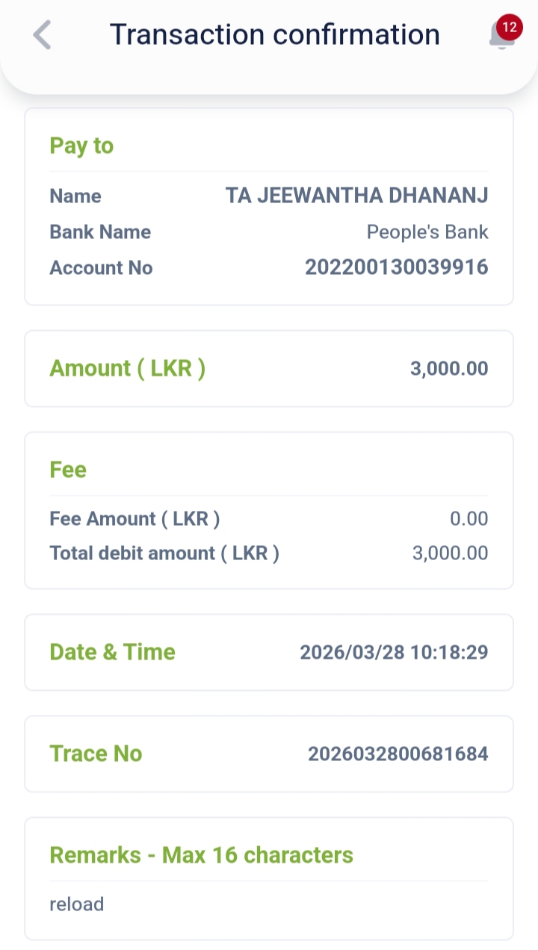Tap the Date & Time label
Viewport: 538px width, 950px height.
tap(112, 652)
